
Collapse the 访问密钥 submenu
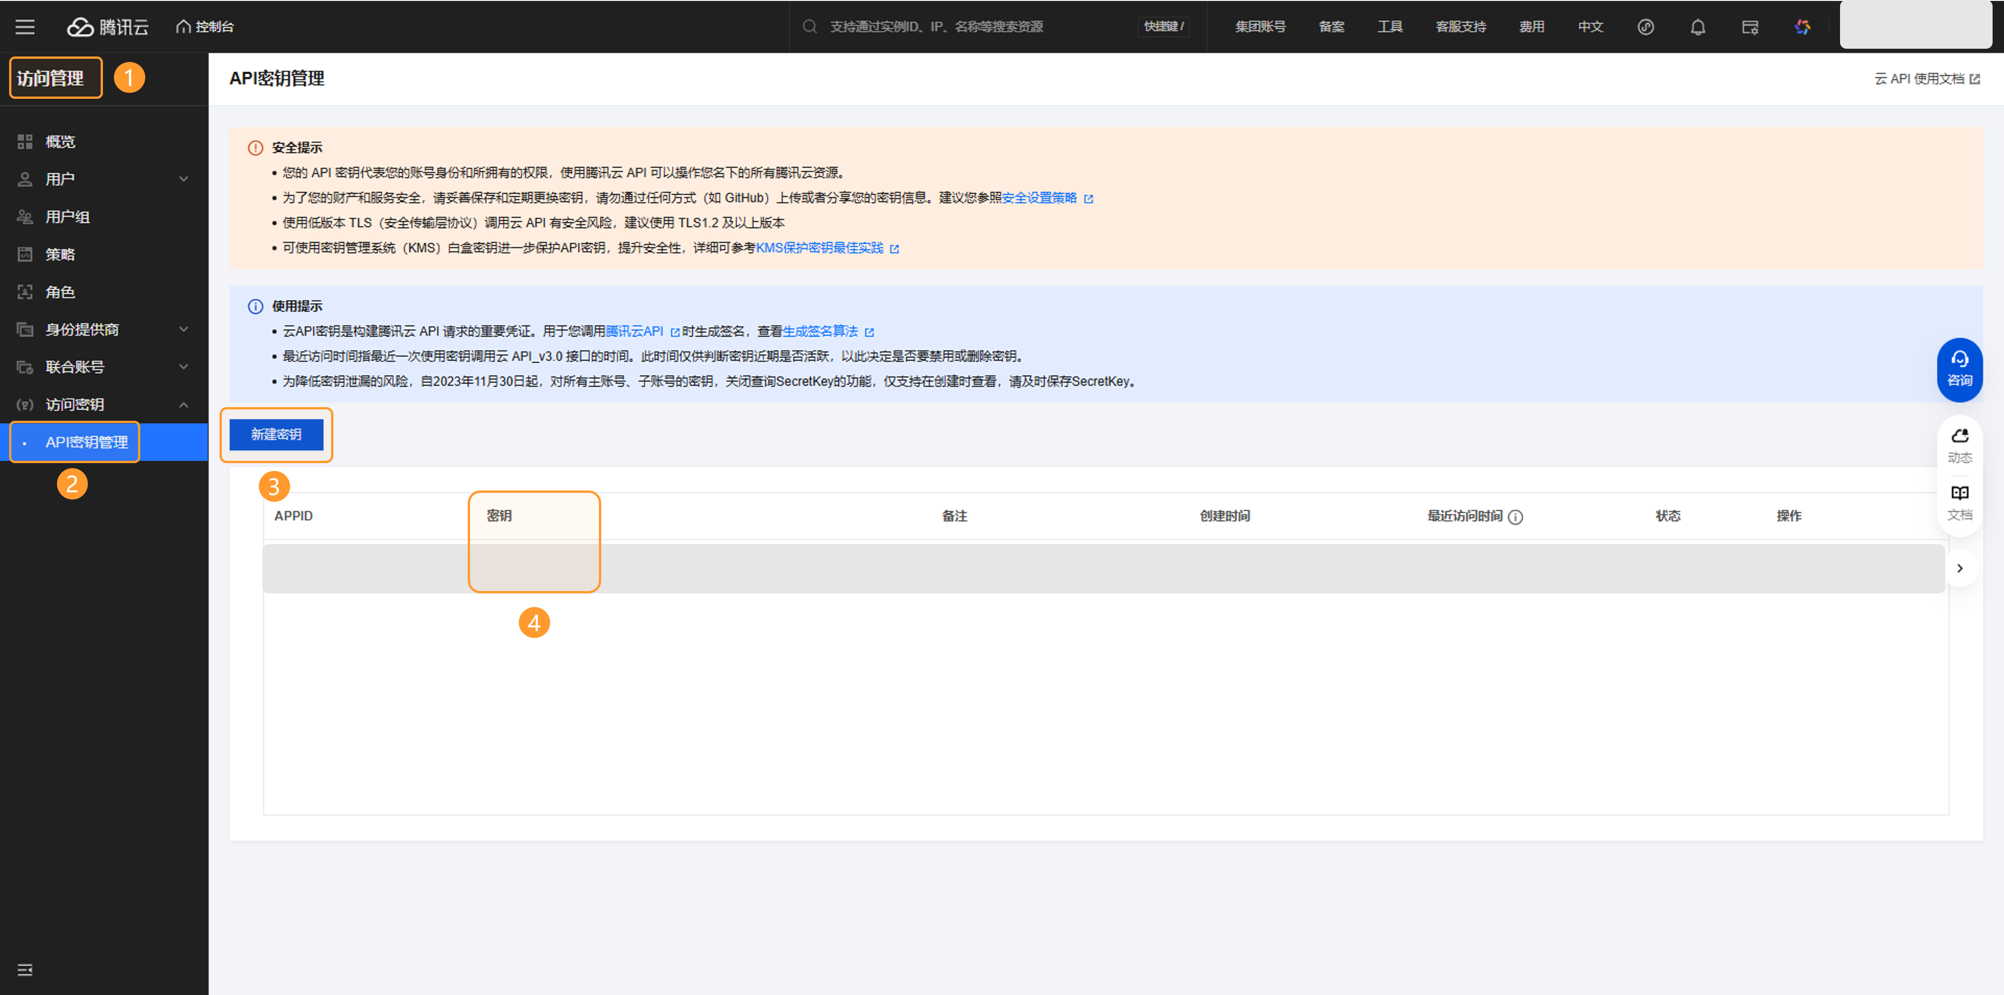click(x=183, y=404)
